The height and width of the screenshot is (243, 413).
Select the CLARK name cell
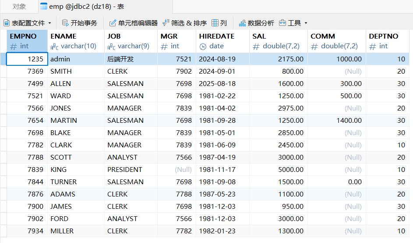coord(76,145)
